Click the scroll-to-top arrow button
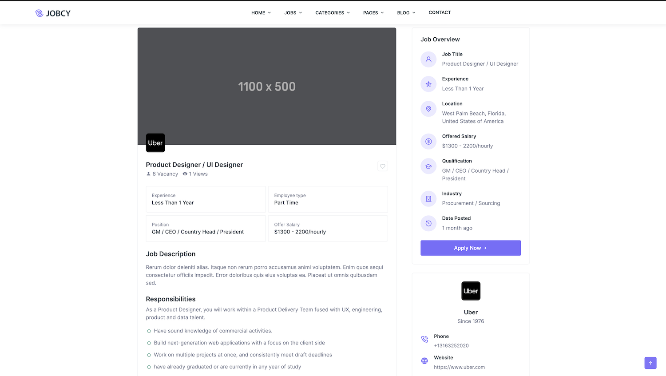Viewport: 666px width, 376px height. 650,363
